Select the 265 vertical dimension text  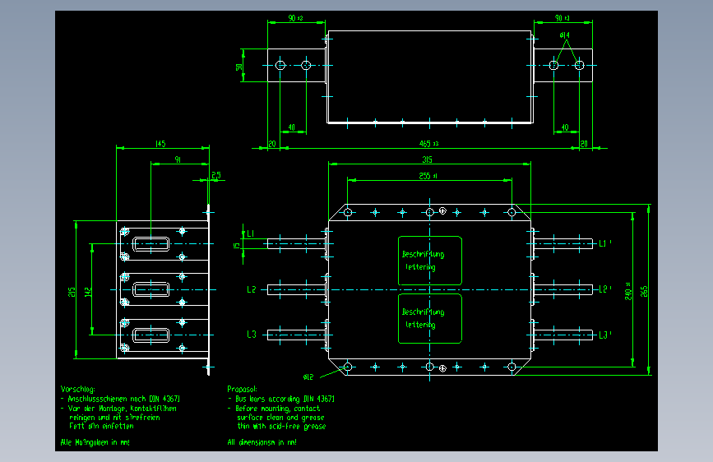click(x=644, y=292)
